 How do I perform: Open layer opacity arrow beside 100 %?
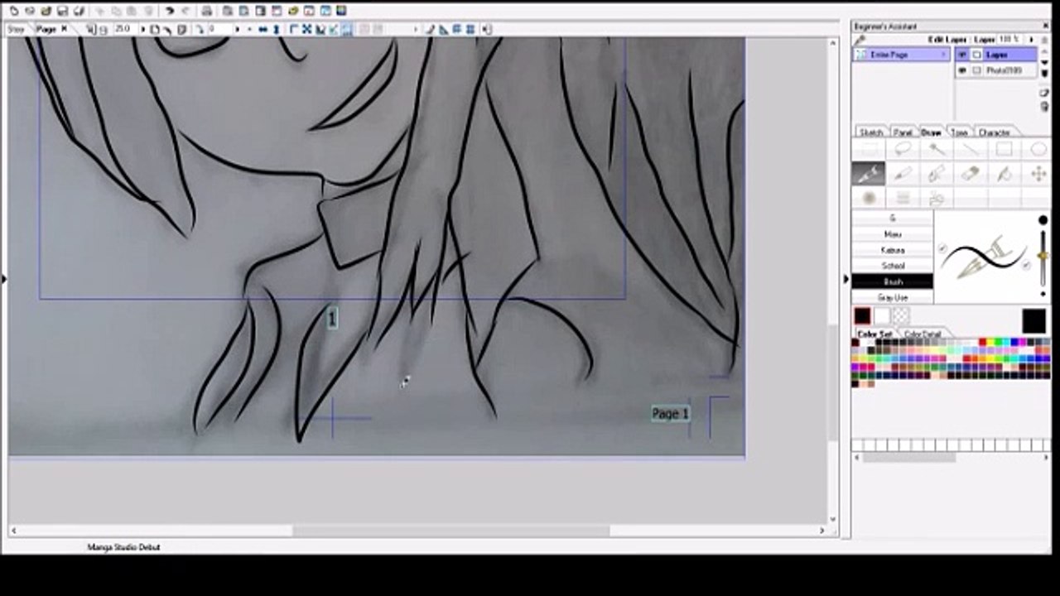coord(1031,40)
